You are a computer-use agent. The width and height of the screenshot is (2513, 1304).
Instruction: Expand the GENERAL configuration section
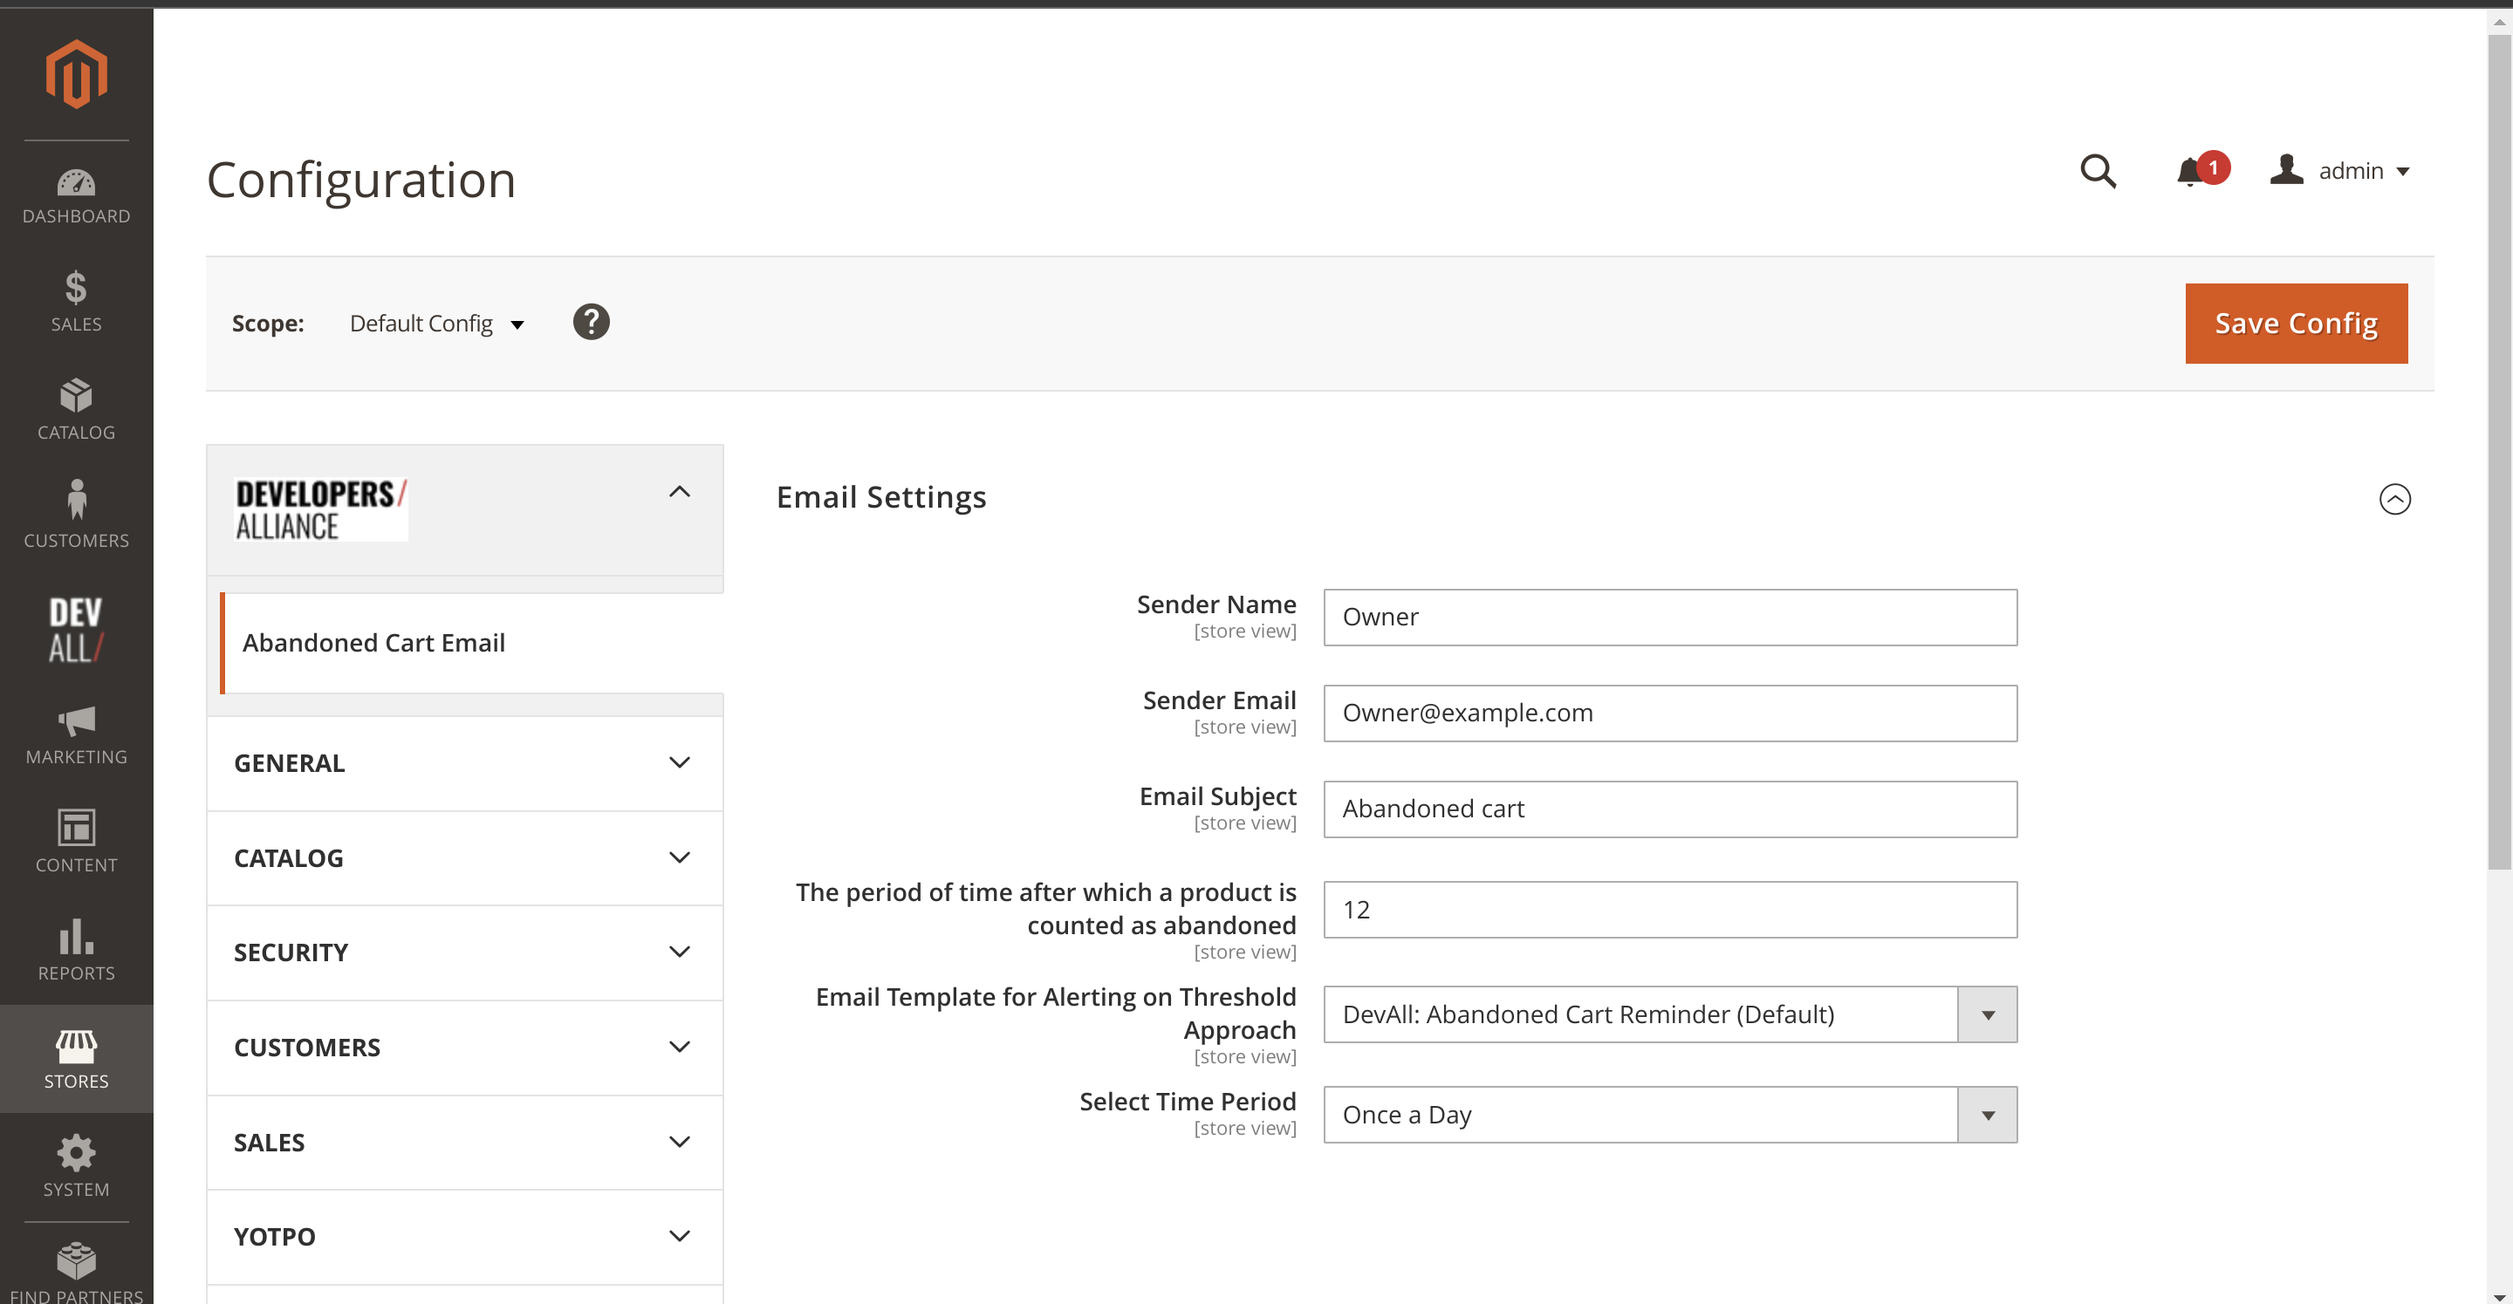(x=464, y=764)
